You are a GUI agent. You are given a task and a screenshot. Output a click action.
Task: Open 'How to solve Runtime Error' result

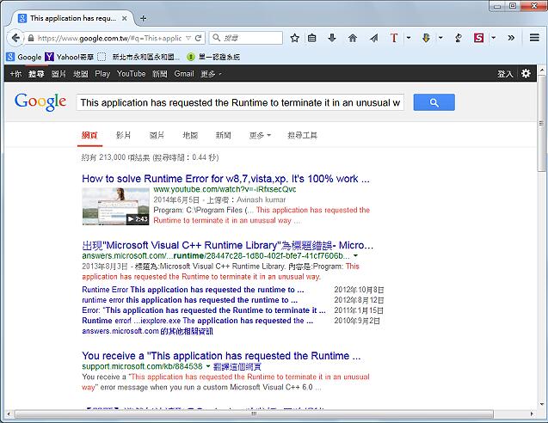click(225, 179)
